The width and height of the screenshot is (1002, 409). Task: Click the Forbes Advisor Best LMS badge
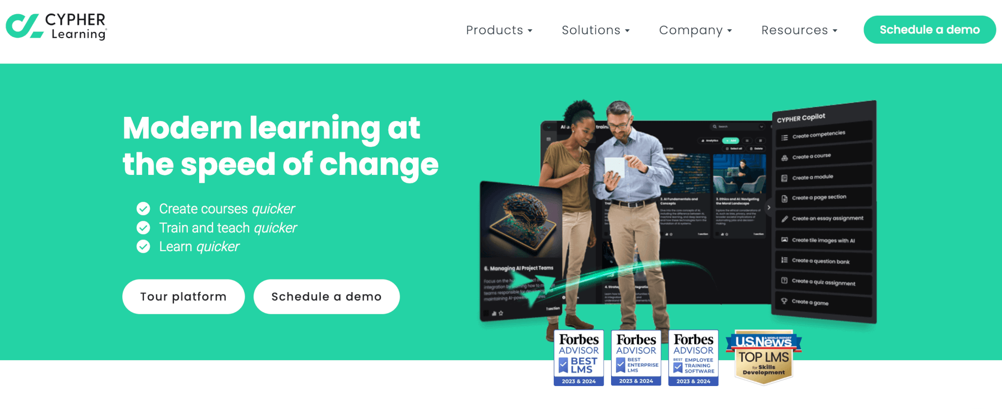579,358
